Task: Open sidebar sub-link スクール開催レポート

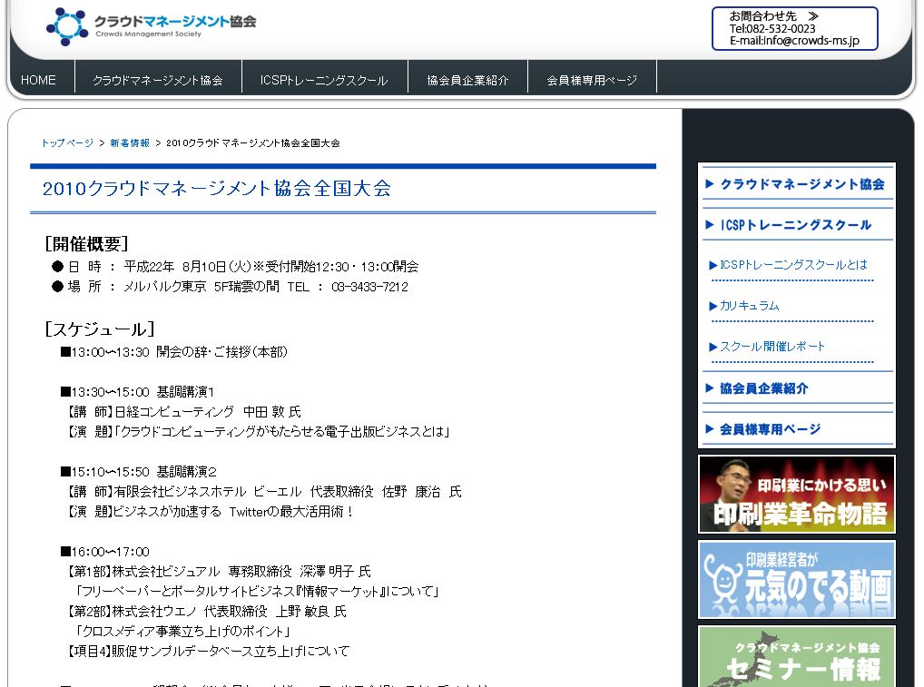Action: click(x=771, y=346)
